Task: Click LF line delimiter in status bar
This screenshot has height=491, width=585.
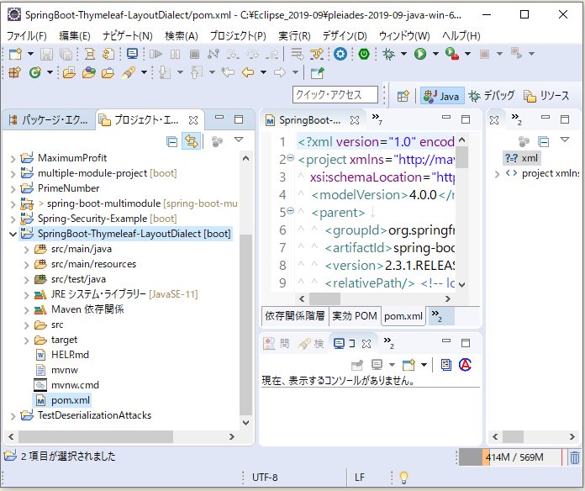Action: tap(360, 478)
